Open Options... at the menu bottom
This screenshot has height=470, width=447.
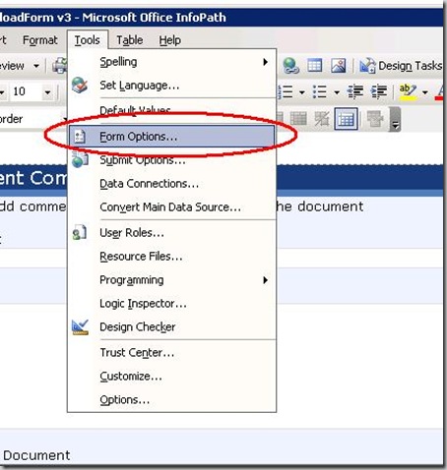coord(171,400)
